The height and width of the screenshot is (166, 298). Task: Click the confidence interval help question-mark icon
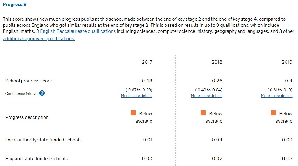(x=42, y=93)
